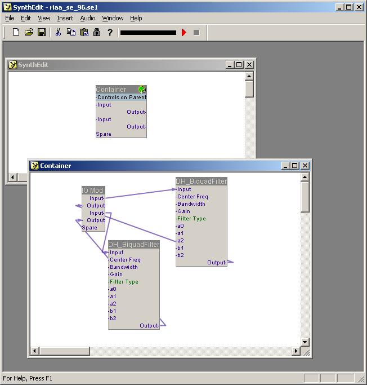Screen dimensions: 367x385
Task: Select the lower DH_BiquadFilter header
Action: point(134,244)
